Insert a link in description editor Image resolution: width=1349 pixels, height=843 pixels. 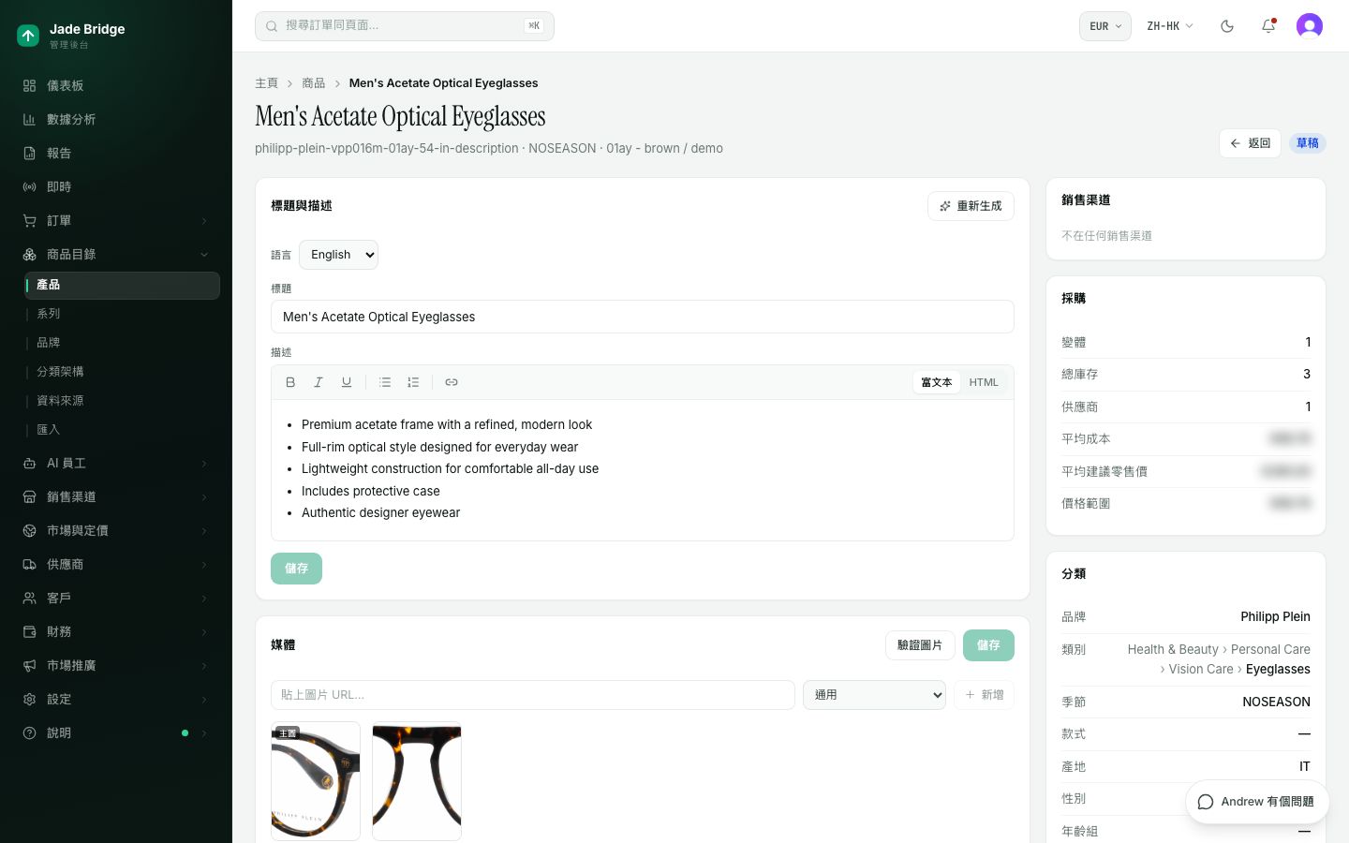452,382
